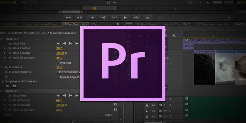The width and height of the screenshot is (246, 123).
Task: Click the Export Frame button
Action: [x=148, y=18]
